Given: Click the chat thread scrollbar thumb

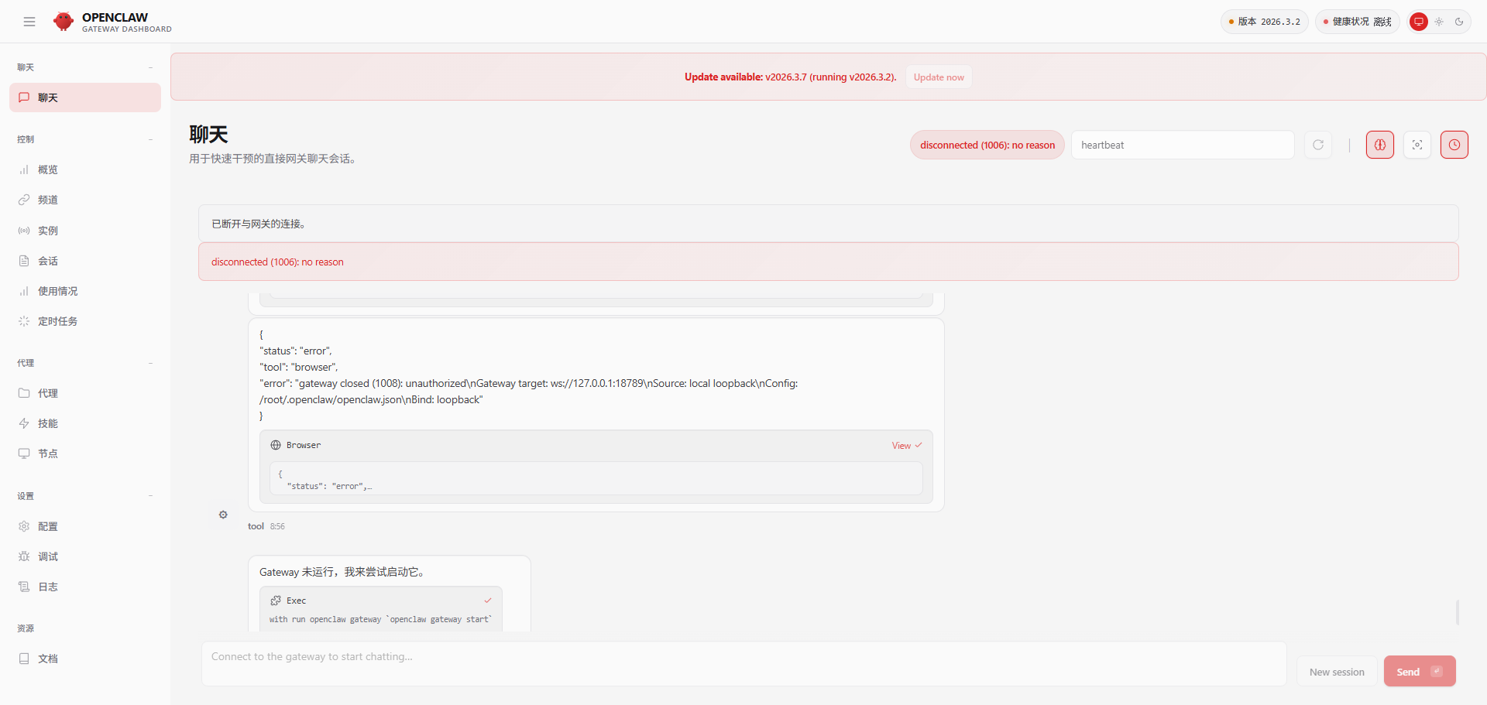Looking at the screenshot, I should point(1458,612).
